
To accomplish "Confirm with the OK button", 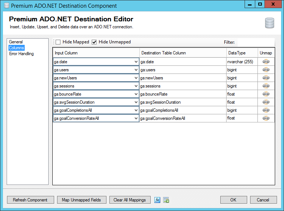I will point(234,200).
